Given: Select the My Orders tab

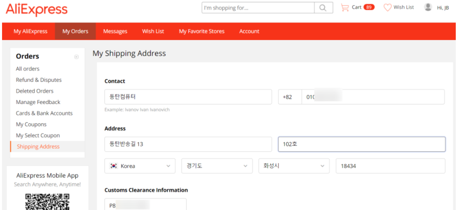Looking at the screenshot, I should 75,31.
